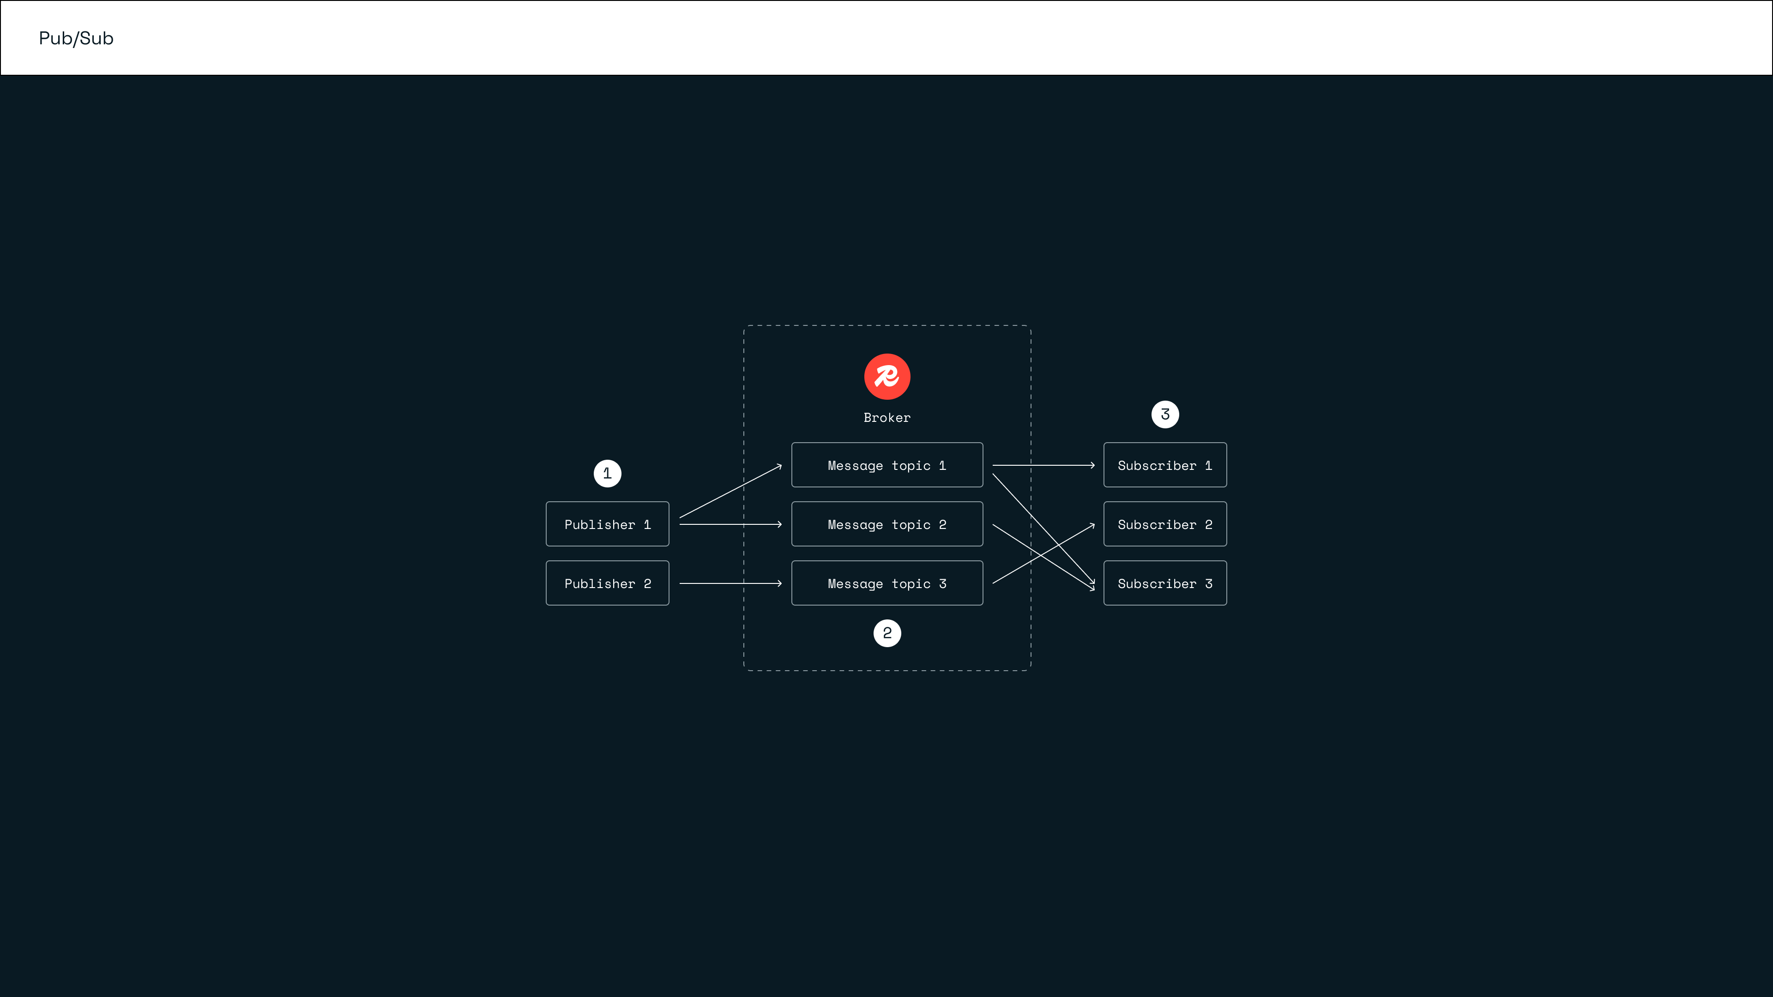1773x997 pixels.
Task: Select the Publisher 1 box
Action: click(607, 524)
